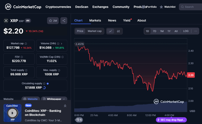This screenshot has width=202, height=124.
Task: Expand Whitepaper dropdown
Action: pyautogui.click(x=54, y=99)
